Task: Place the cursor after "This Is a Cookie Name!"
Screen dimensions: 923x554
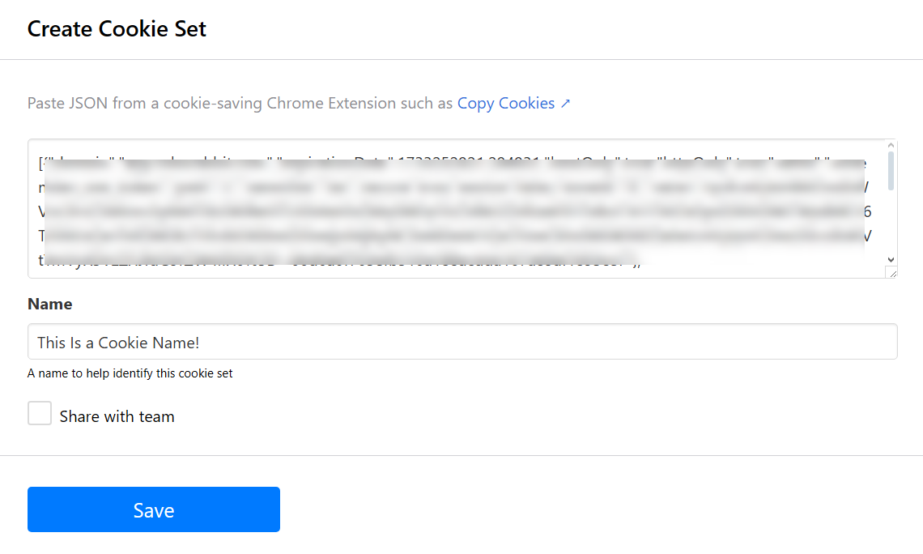Action: click(x=200, y=343)
